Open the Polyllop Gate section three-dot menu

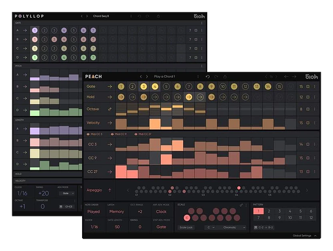[201, 23]
